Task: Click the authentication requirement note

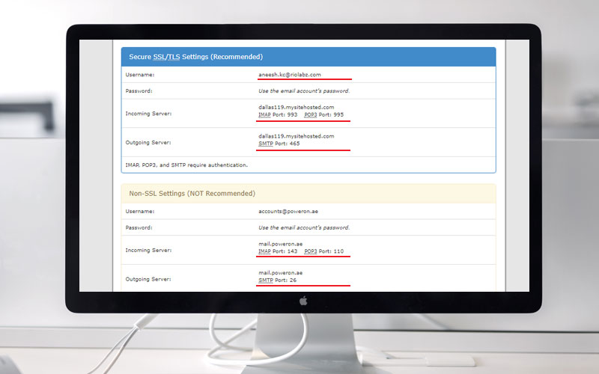Action: tap(186, 165)
